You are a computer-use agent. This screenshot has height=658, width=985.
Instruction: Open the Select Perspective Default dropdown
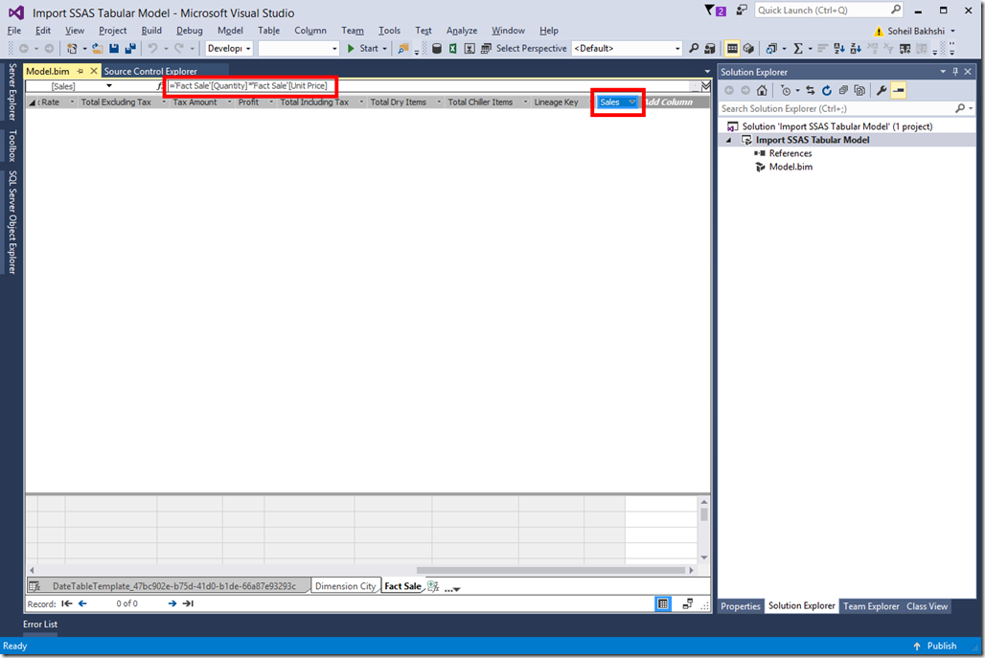tap(627, 48)
